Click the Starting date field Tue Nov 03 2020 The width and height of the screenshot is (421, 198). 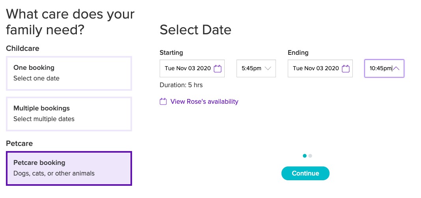coord(192,68)
